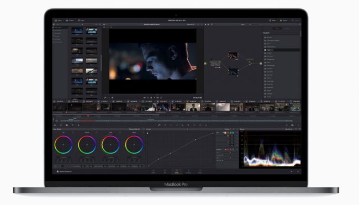Enable the red curve channel button

click(228, 133)
